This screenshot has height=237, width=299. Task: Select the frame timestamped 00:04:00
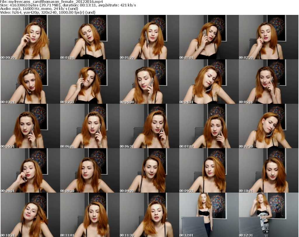click(149, 82)
